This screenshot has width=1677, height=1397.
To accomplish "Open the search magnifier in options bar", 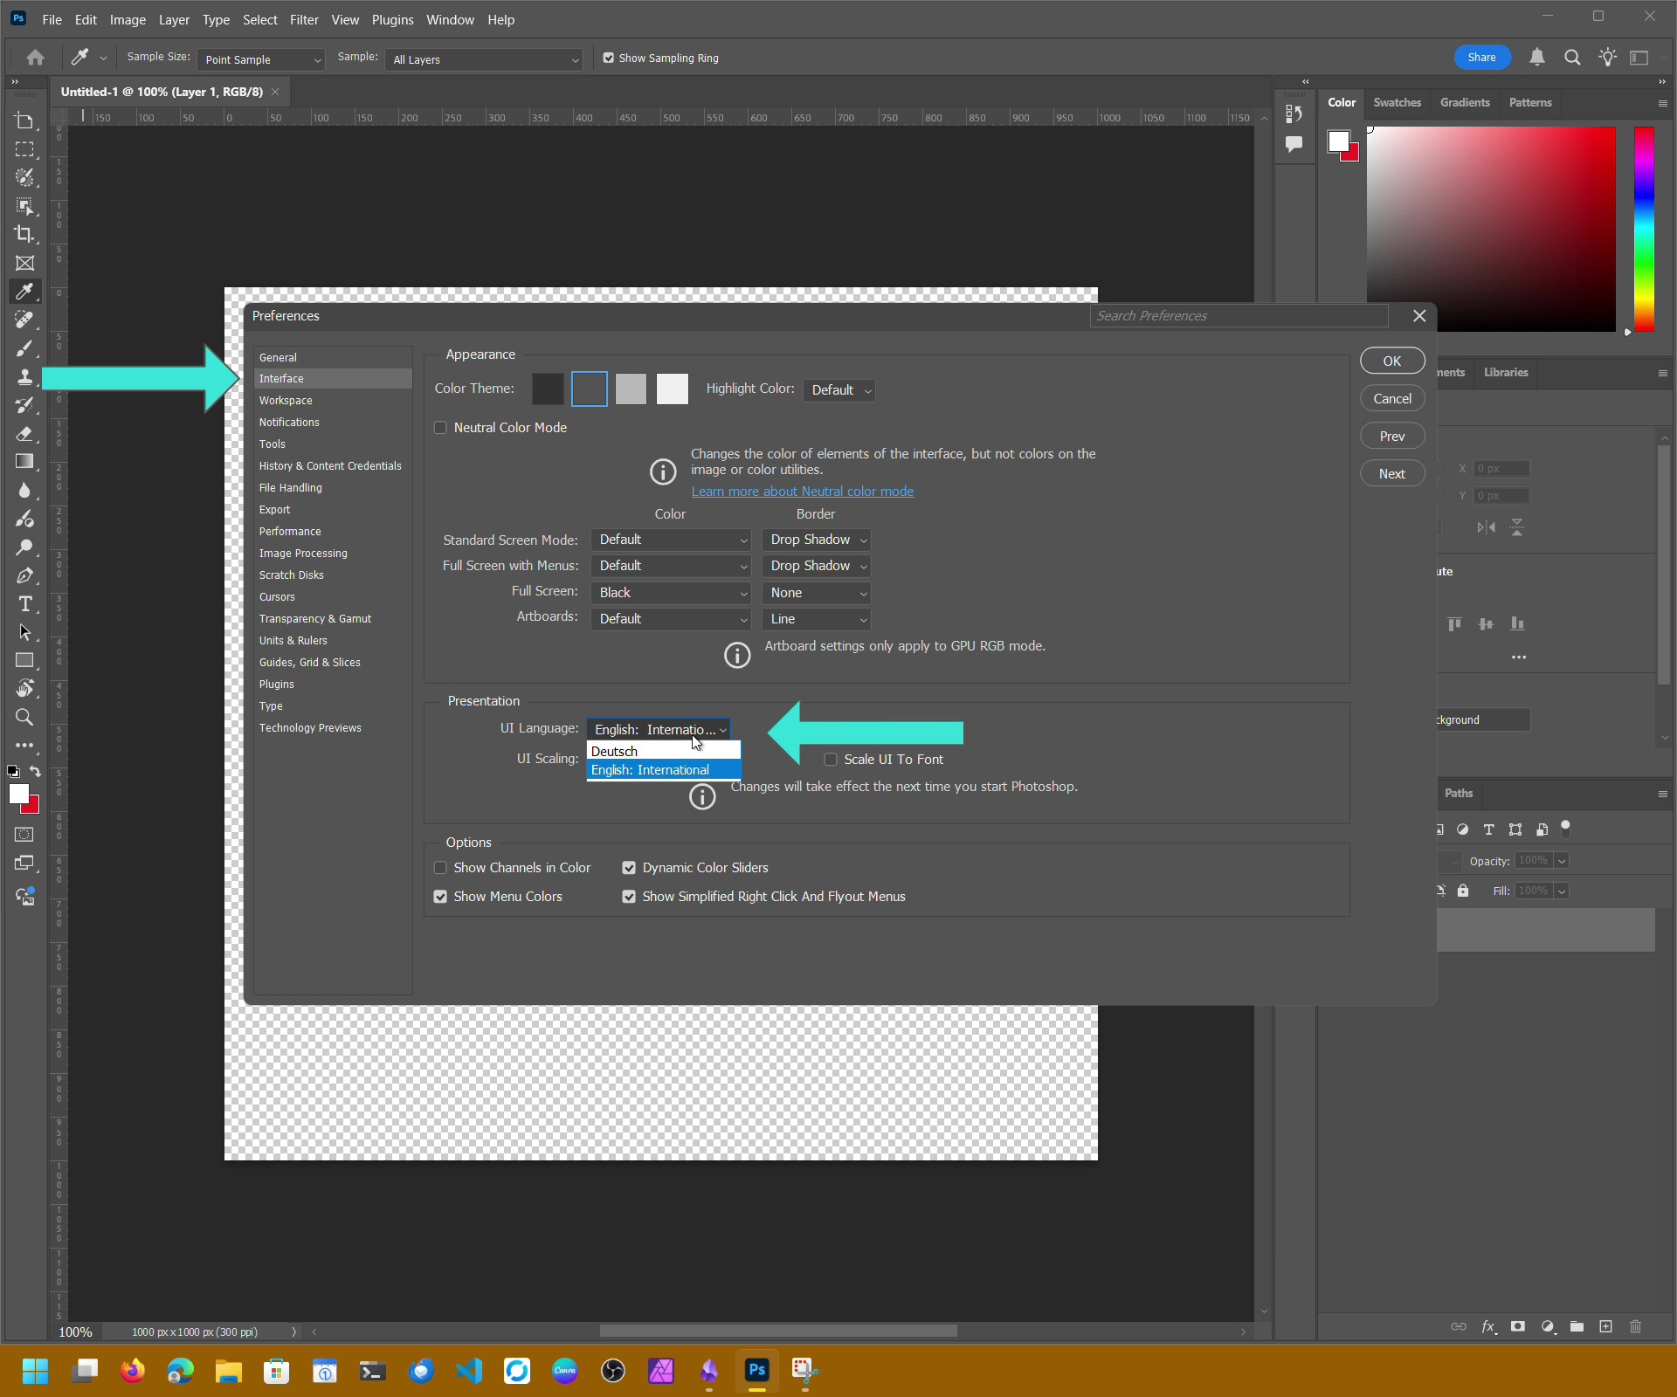I will pos(1572,58).
